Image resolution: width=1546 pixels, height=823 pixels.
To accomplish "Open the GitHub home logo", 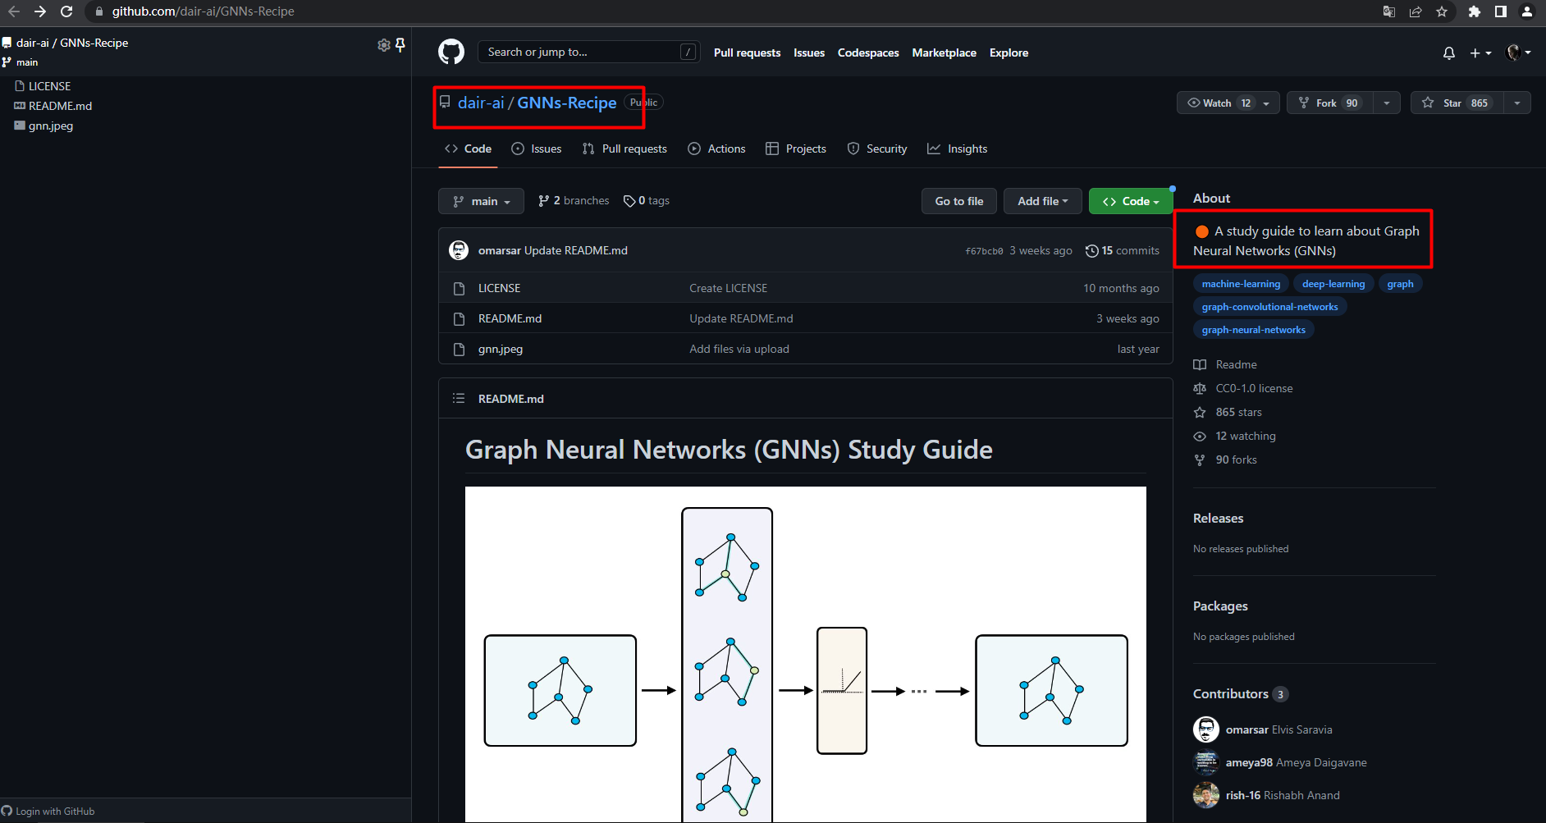I will [451, 52].
